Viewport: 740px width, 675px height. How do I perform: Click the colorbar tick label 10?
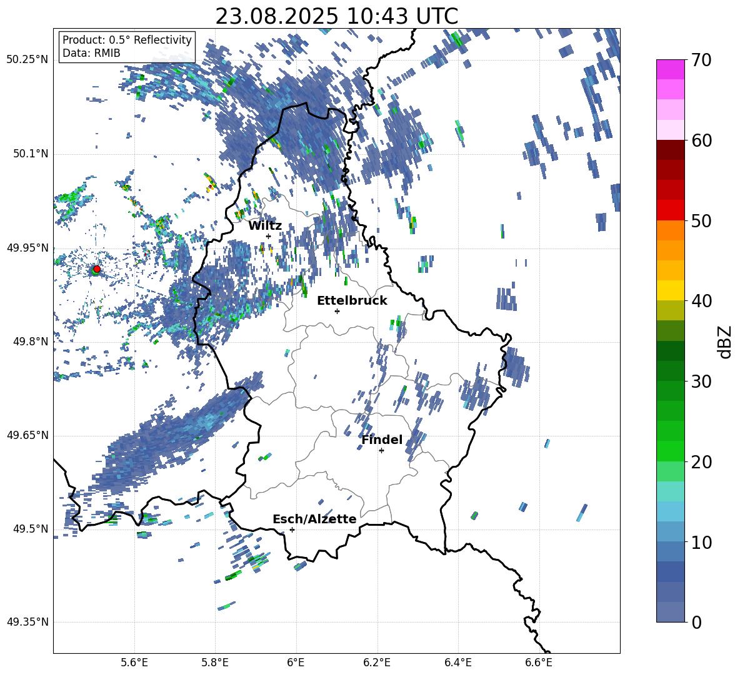coord(701,542)
